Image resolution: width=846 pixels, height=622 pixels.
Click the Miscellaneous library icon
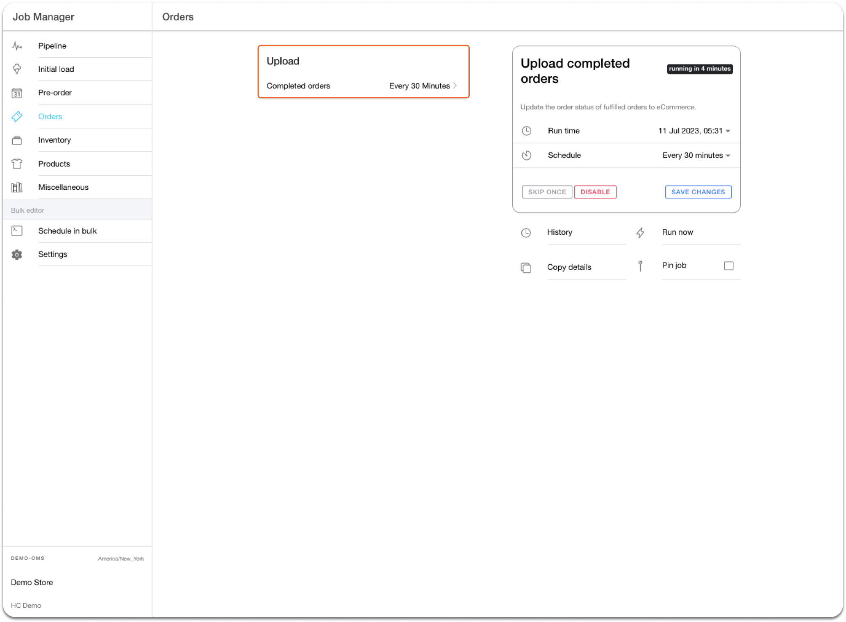(x=17, y=187)
